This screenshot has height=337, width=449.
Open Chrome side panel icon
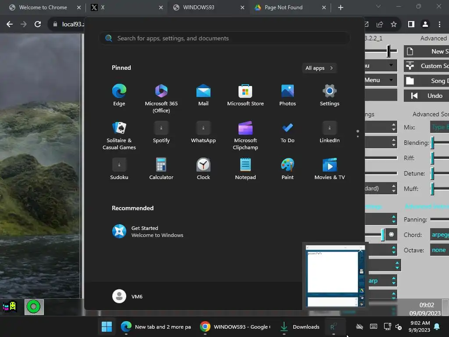411,25
